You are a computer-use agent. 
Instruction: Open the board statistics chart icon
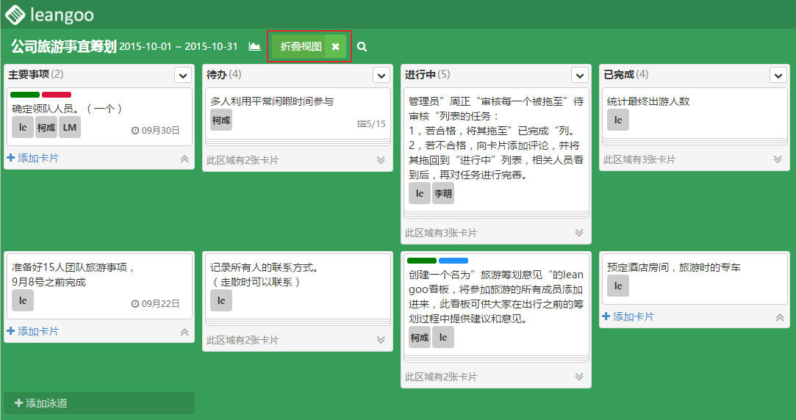click(x=254, y=46)
